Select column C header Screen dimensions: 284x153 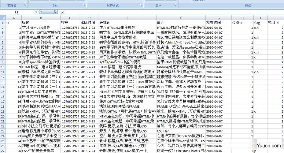[70, 18]
